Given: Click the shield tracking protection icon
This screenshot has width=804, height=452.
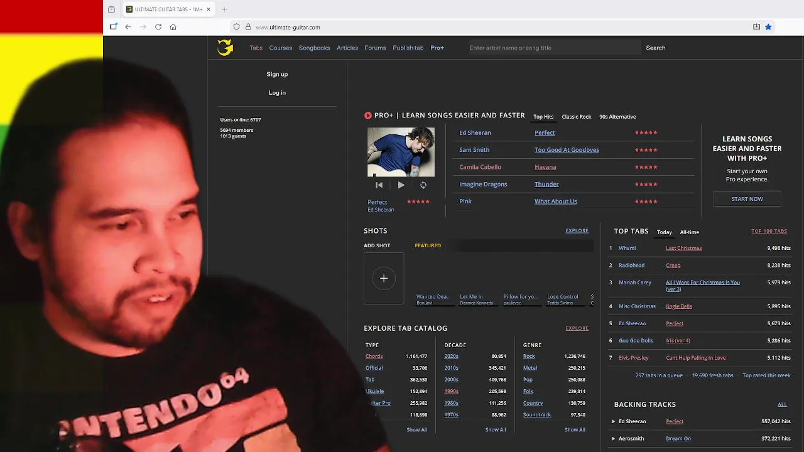Looking at the screenshot, I should 236,27.
